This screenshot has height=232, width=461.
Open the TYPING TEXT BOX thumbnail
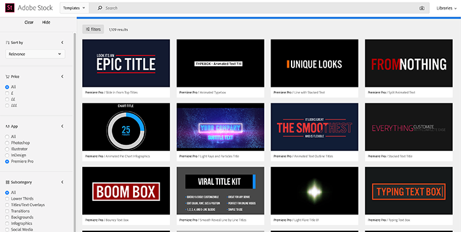point(409,191)
